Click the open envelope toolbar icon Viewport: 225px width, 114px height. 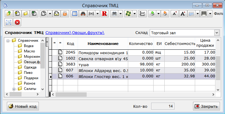[x=56, y=14]
